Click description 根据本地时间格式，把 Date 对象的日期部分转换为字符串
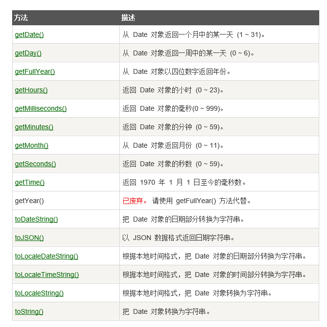327x327 pixels. pos(214,256)
